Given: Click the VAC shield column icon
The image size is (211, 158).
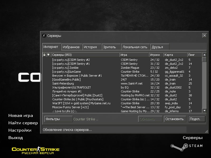Looking at the screenshot, I should point(49,55).
